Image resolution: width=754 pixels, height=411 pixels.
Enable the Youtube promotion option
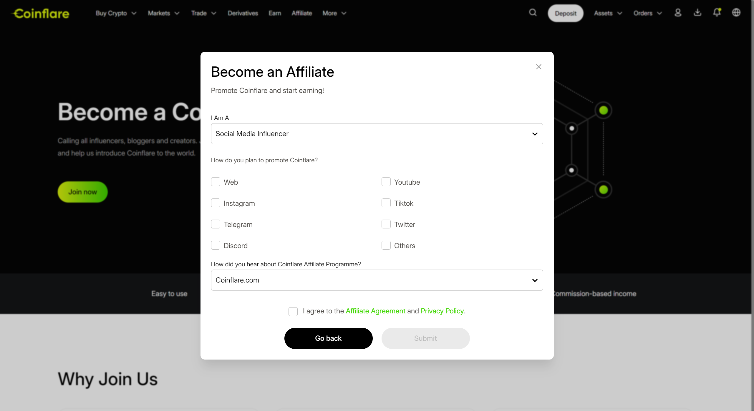386,182
